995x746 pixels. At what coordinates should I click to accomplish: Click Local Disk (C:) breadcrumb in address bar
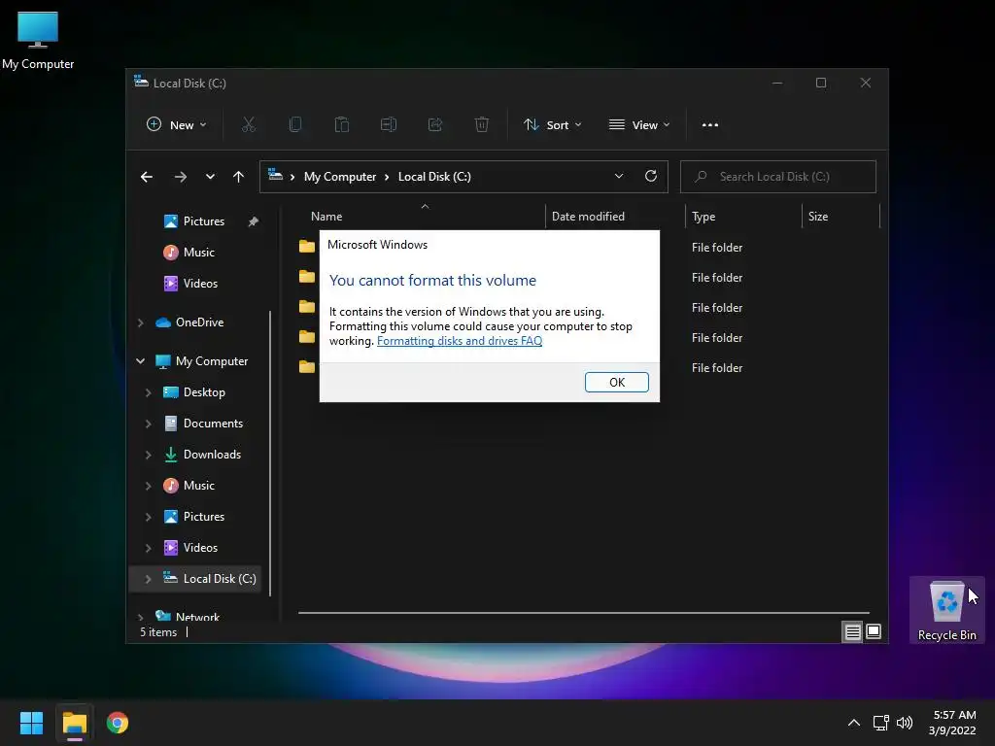coord(434,177)
